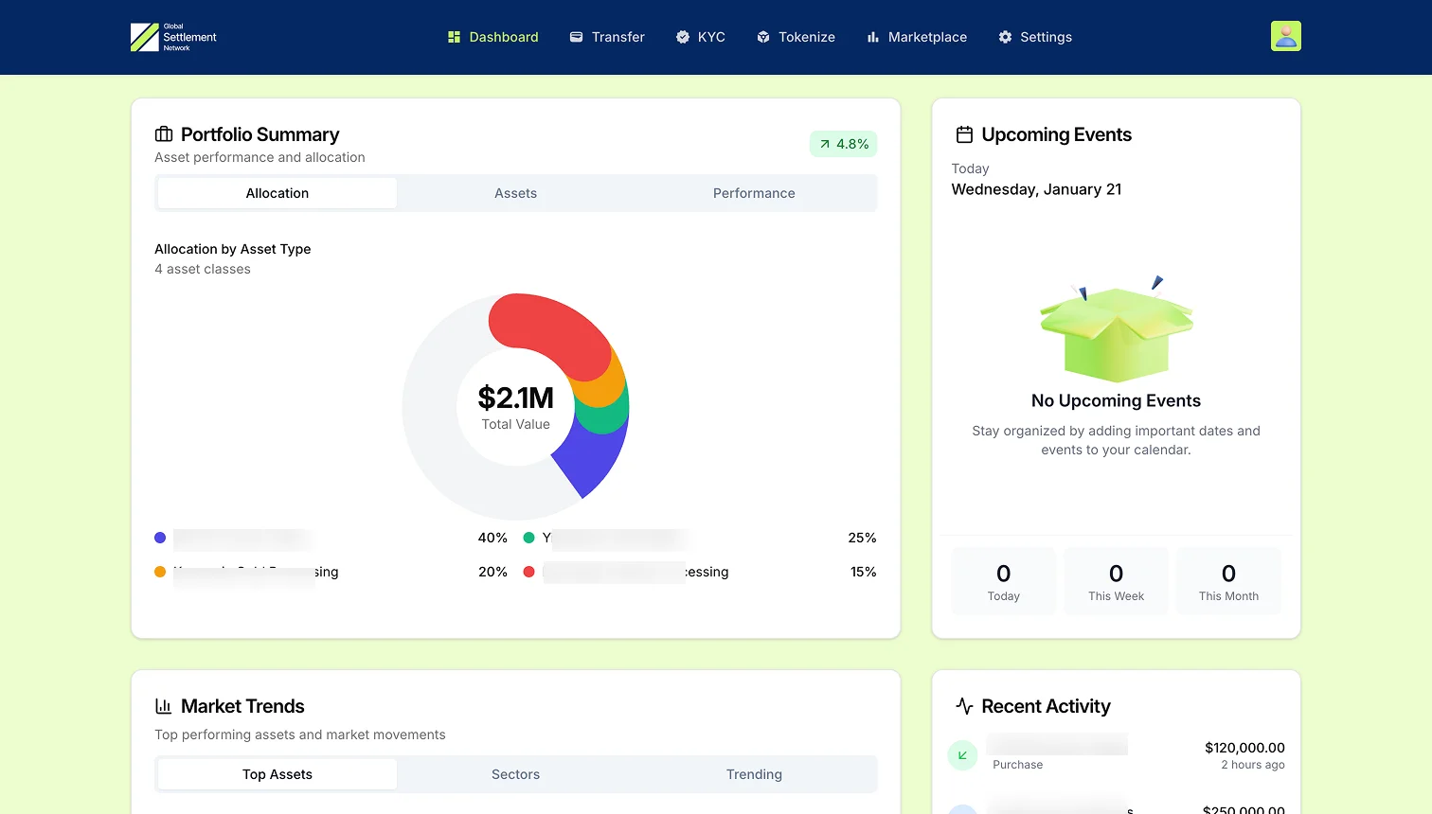1432x814 pixels.
Task: Click the calendar icon beside Upcoming Events
Action: [x=964, y=134]
